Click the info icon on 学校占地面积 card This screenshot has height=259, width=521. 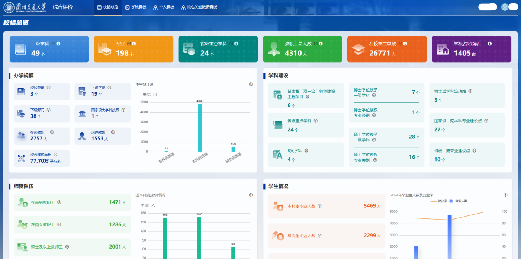pyautogui.click(x=489, y=44)
